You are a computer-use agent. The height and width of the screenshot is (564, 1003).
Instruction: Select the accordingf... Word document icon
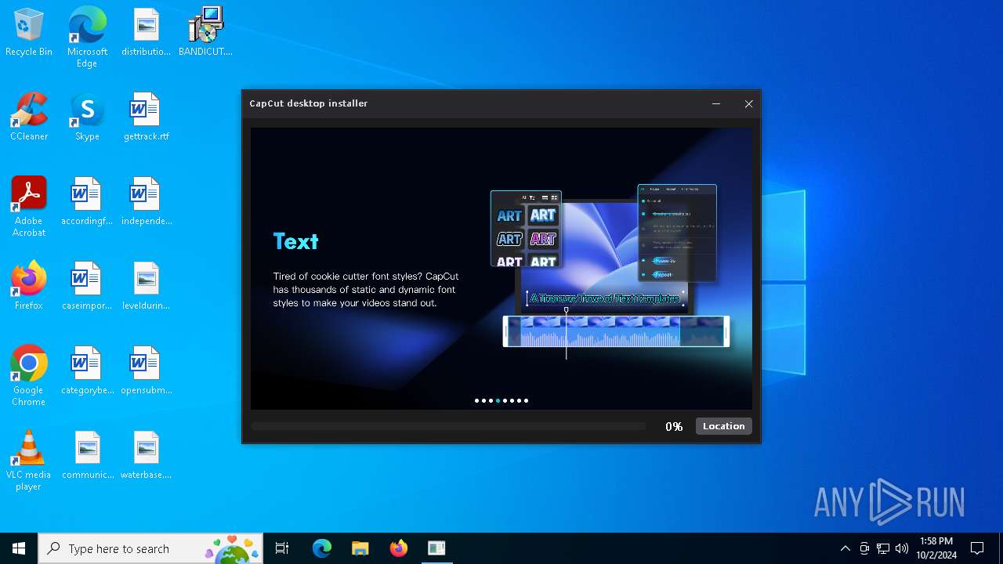pyautogui.click(x=87, y=202)
